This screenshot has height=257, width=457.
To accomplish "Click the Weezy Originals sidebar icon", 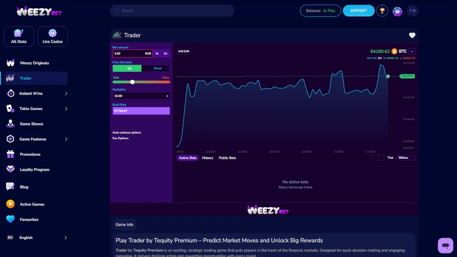I will tap(10, 63).
